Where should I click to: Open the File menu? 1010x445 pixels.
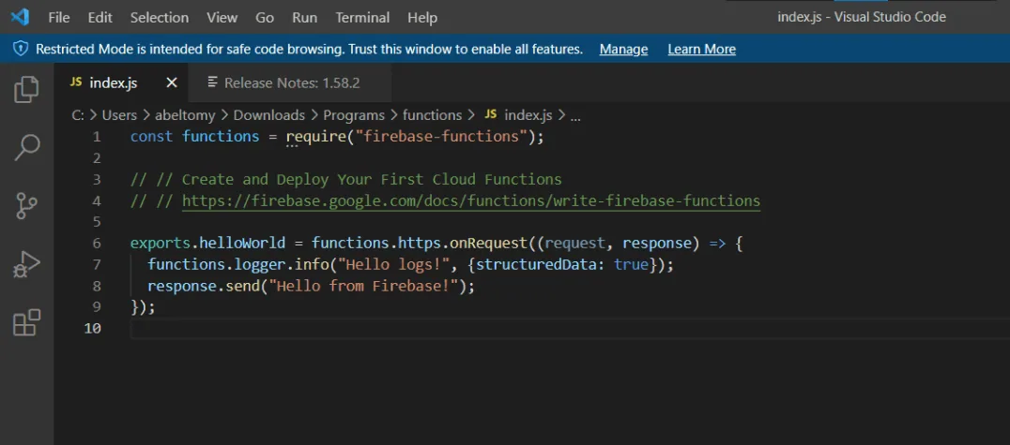click(58, 18)
